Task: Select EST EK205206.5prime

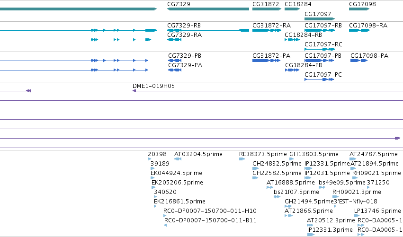Action: (153, 187)
